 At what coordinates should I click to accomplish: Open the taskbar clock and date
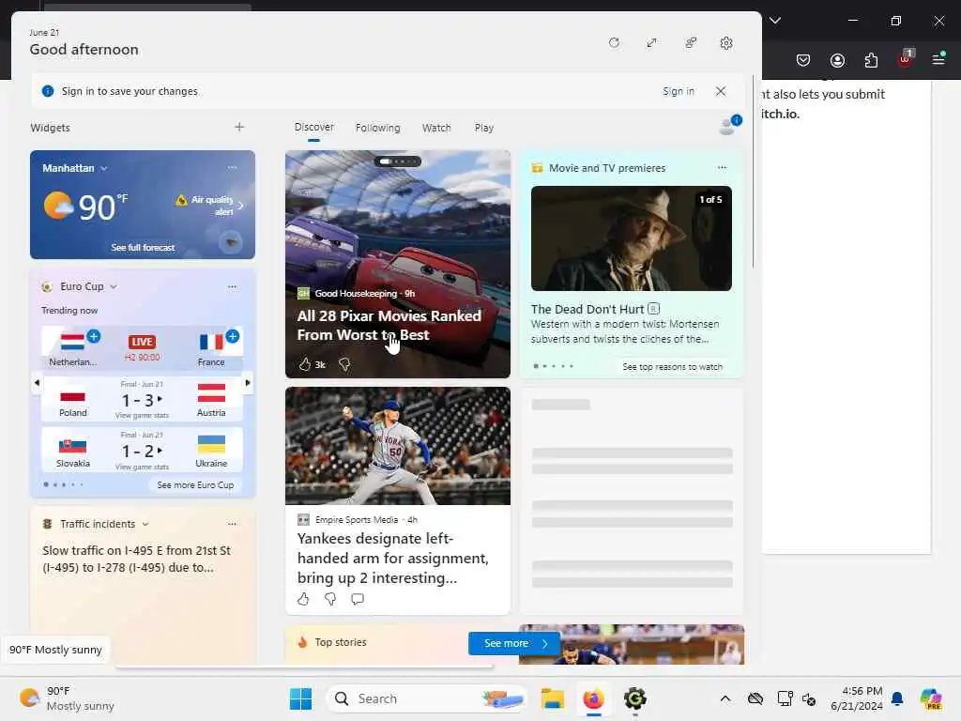(856, 698)
